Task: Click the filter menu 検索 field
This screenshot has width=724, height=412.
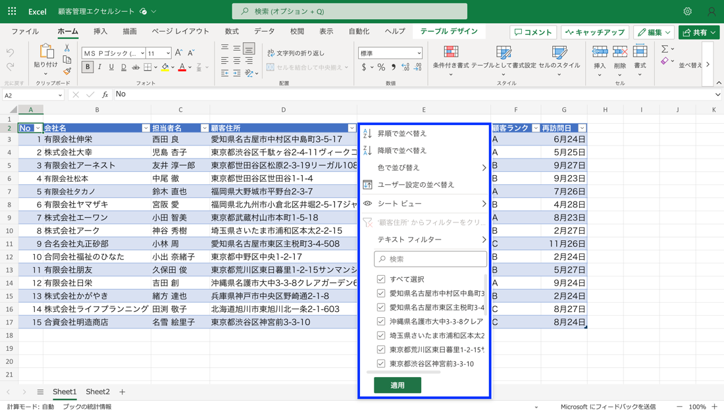Action: point(430,259)
